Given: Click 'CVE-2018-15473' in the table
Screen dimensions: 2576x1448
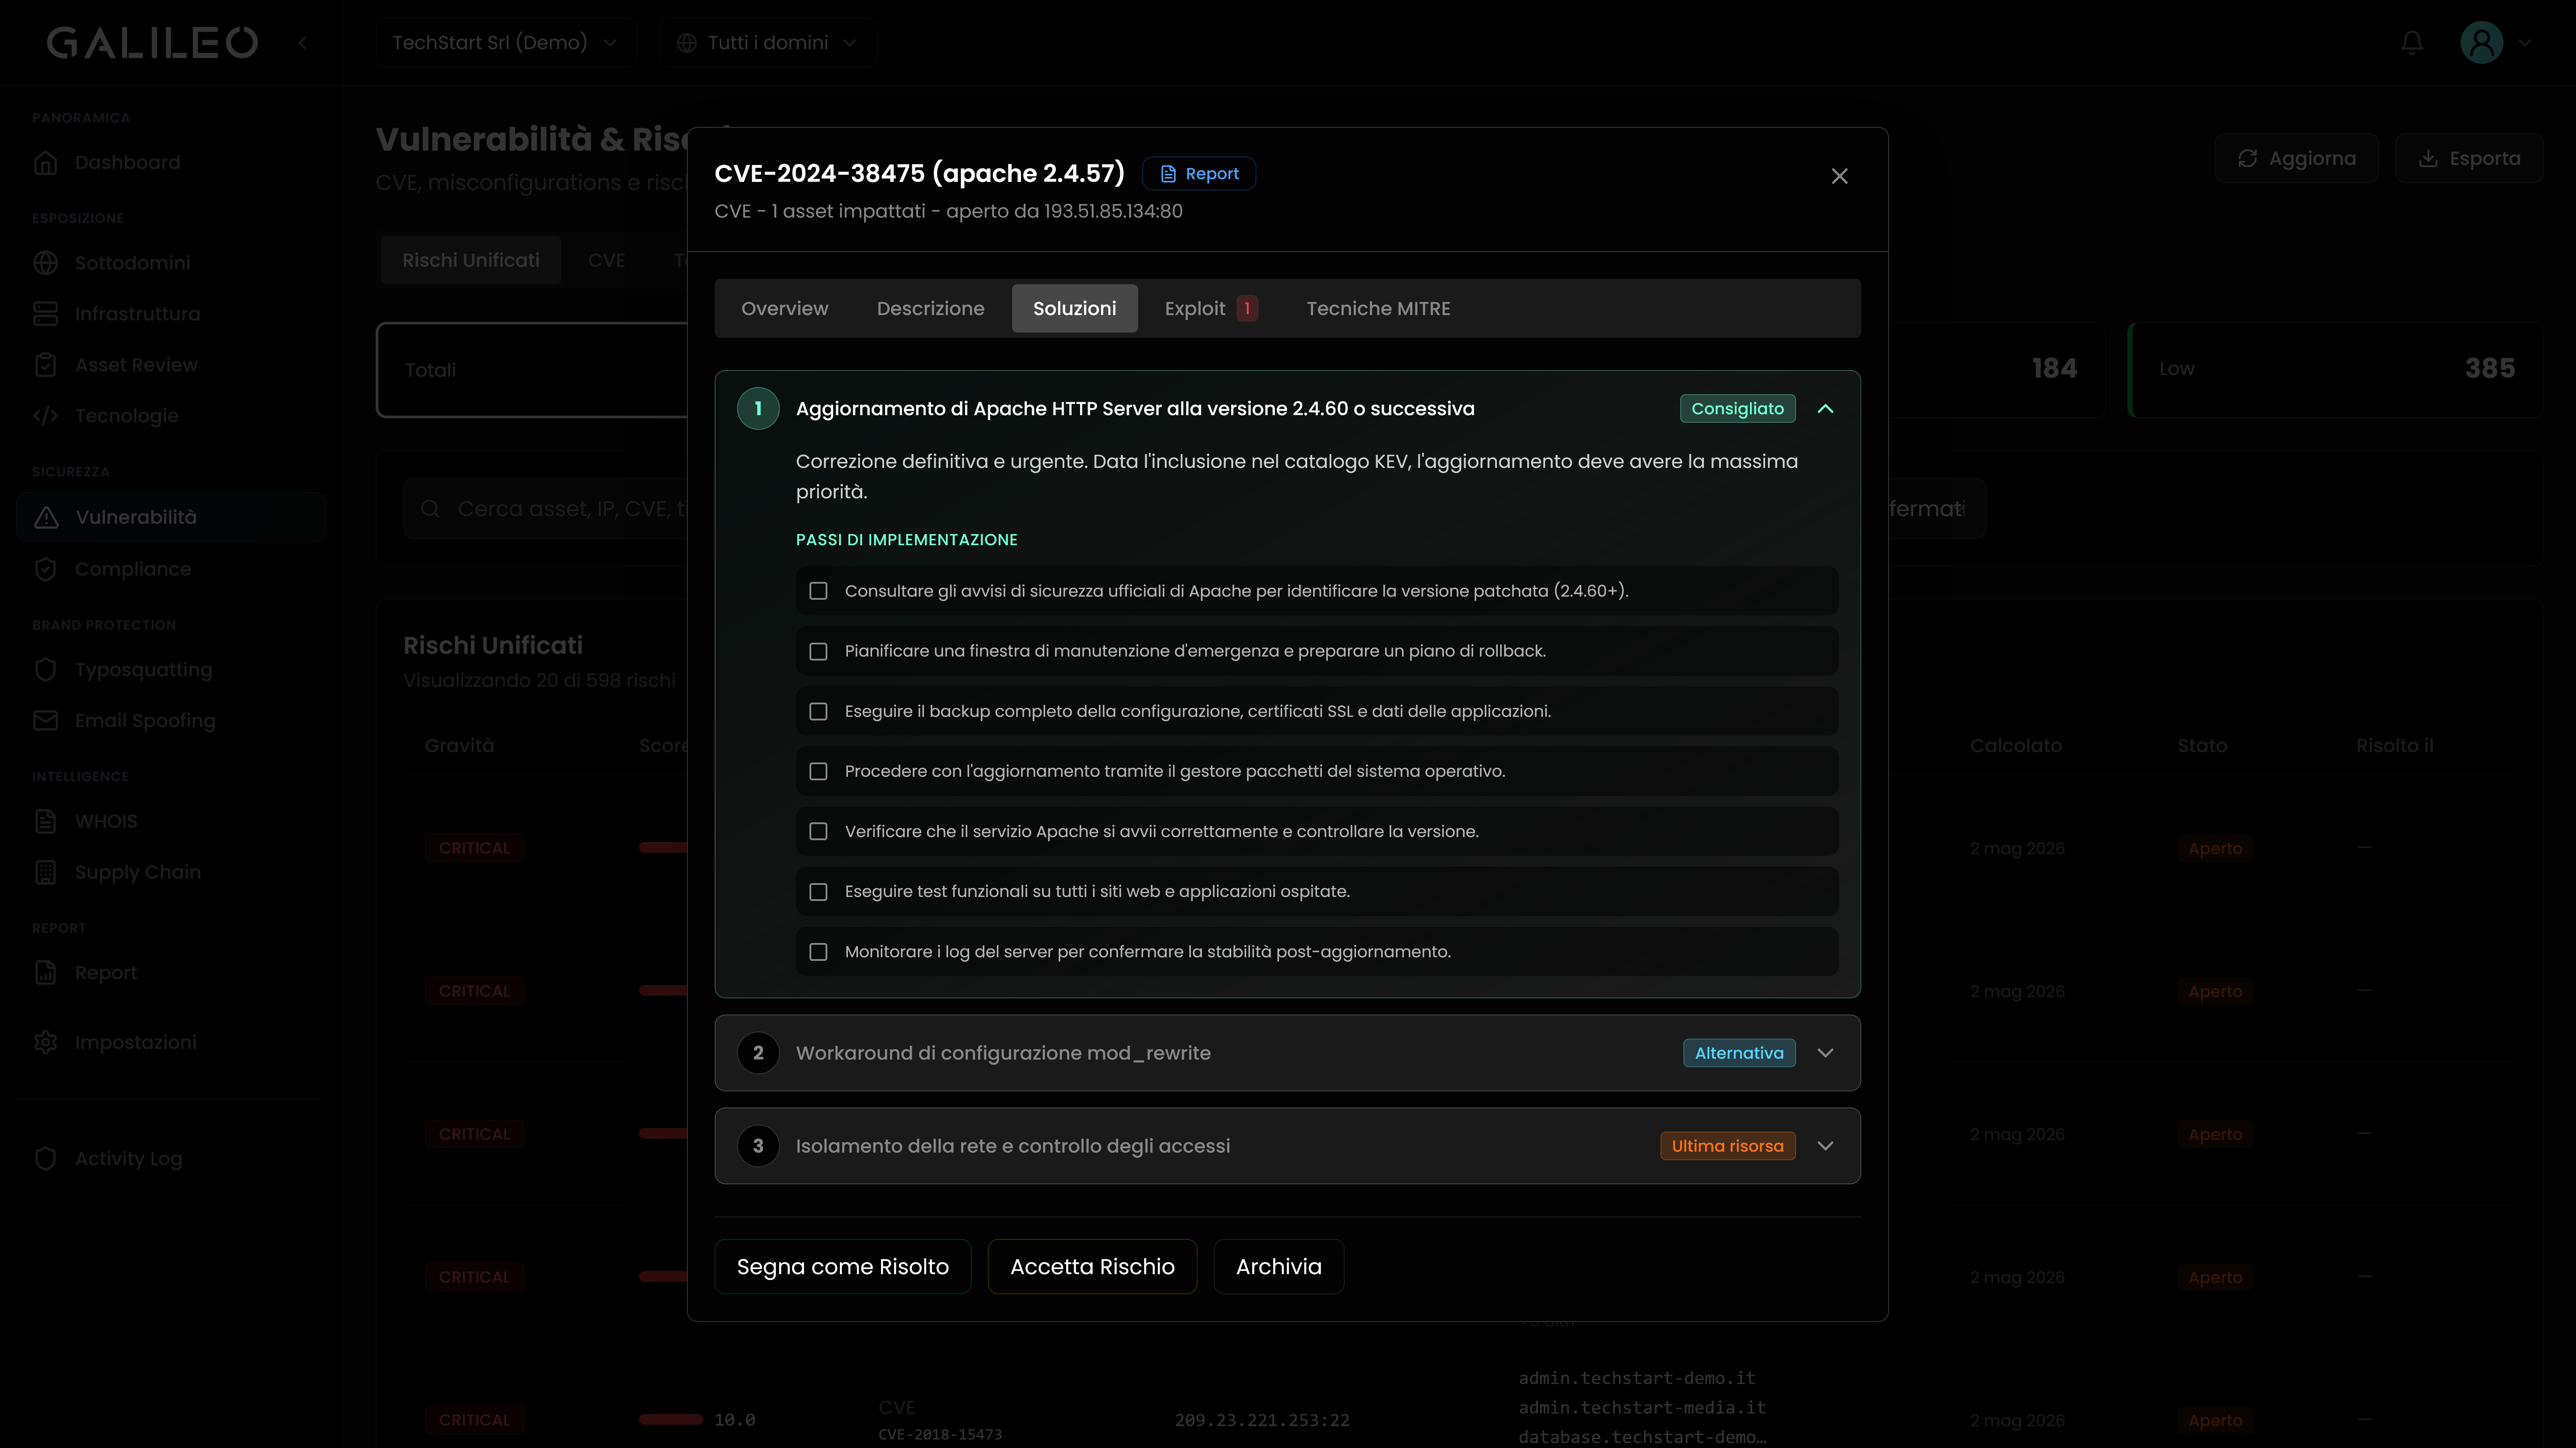Looking at the screenshot, I should pyautogui.click(x=940, y=1435).
